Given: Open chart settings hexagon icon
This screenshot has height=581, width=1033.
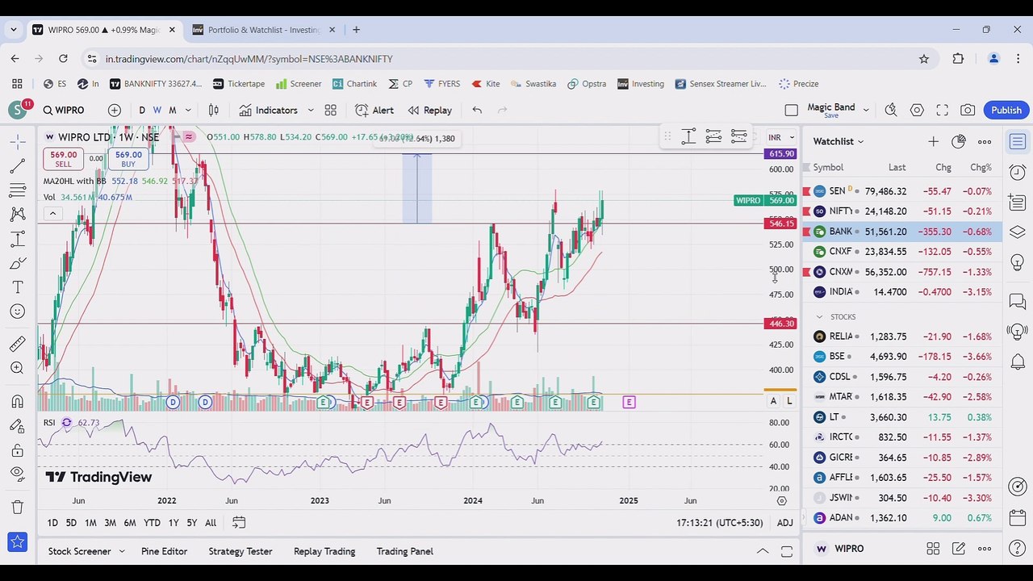Looking at the screenshot, I should [917, 111].
